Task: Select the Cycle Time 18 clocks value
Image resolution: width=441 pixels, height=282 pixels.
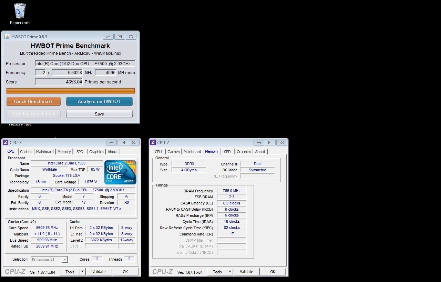Action: [x=232, y=221]
